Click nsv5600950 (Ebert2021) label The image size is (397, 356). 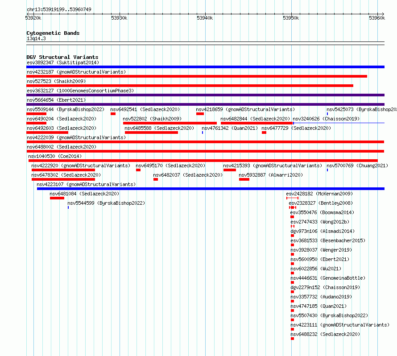coord(320,259)
